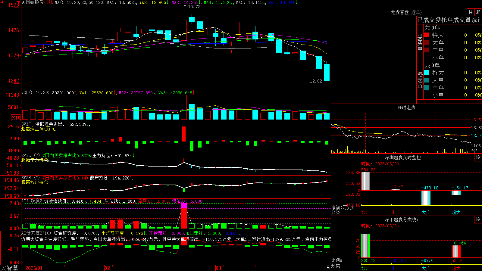Click the magenta-topped spike bar in AI活跃度2
Viewport: 482px width, 271px height.
tap(184, 216)
